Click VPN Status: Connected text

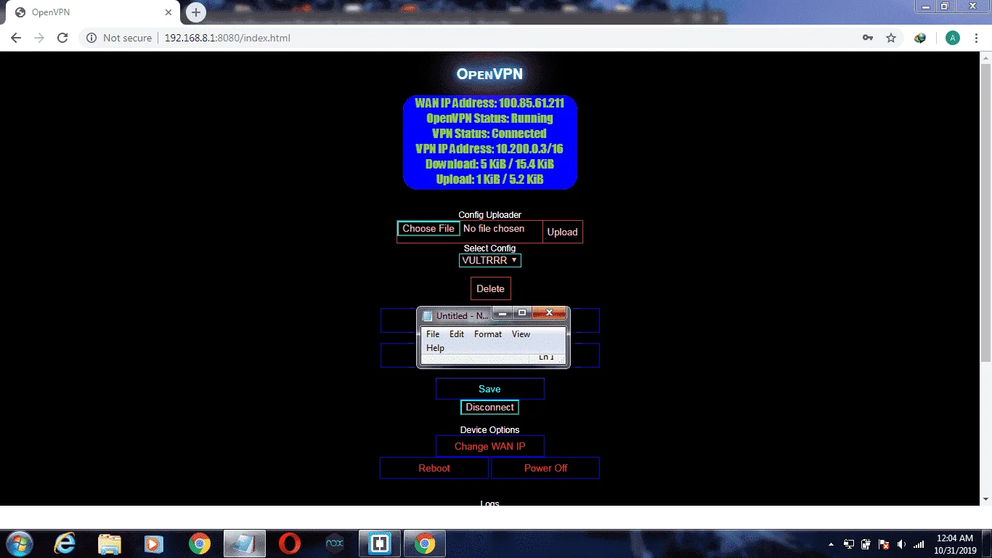coord(489,134)
